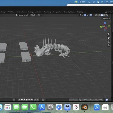Image resolution: width=113 pixels, height=113 pixels.
Task: Open the Phone app in Dock
Action: point(33,107)
